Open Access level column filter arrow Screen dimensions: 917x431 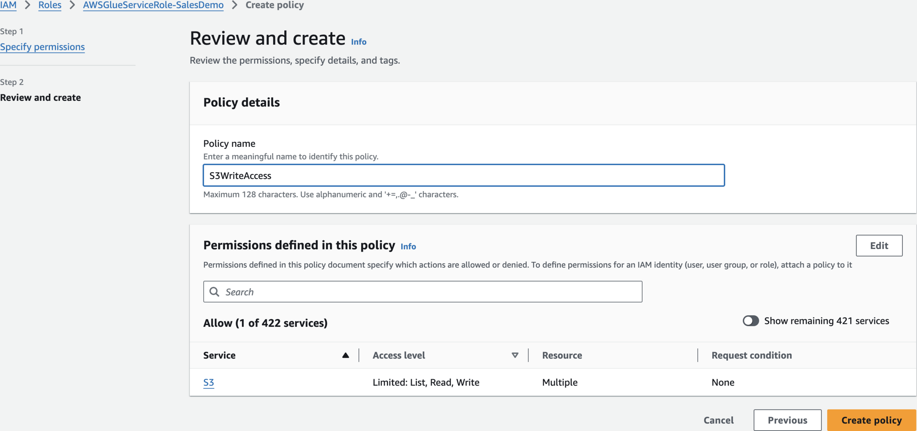515,355
